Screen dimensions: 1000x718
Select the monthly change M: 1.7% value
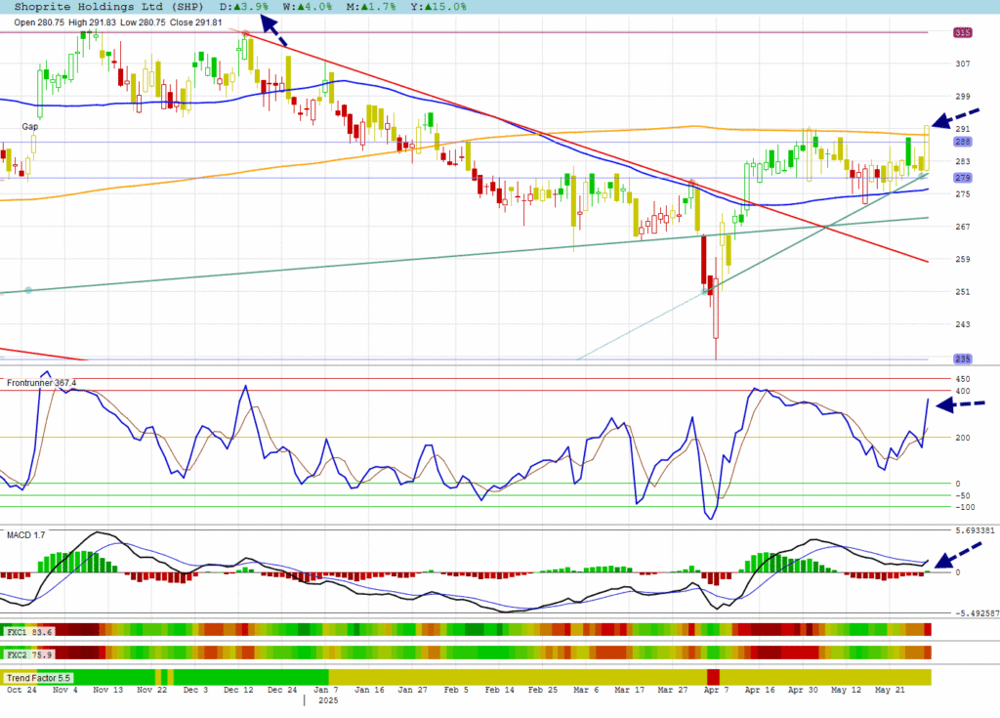point(371,7)
